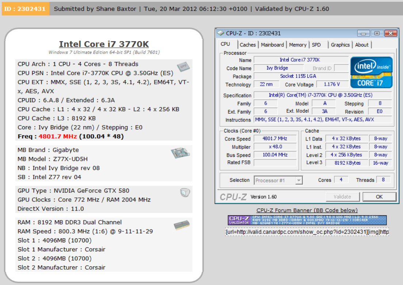Viewport: 403px width, 285px height.
Task: Click the Specification field text
Action: coord(322,95)
